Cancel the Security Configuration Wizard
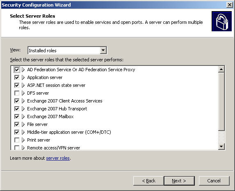 (214, 181)
